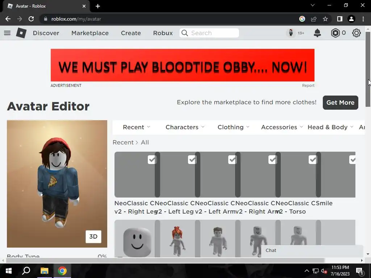Click the Get More button
This screenshot has width=371, height=278.
[341, 102]
